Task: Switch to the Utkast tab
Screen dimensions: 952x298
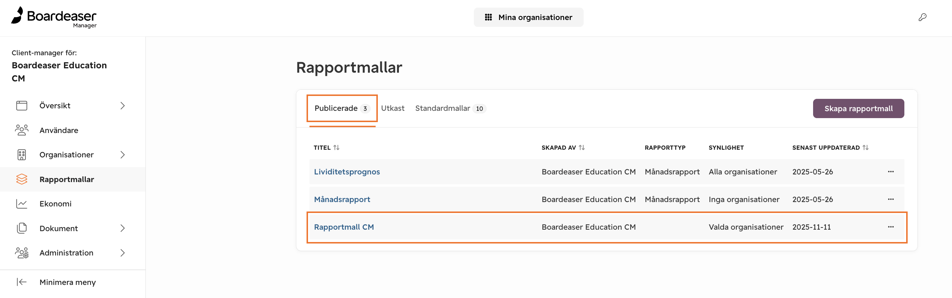Action: tap(392, 108)
